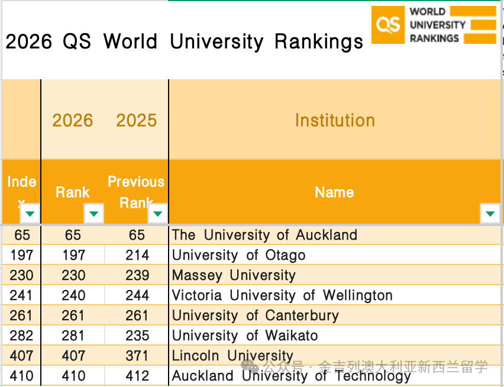The width and height of the screenshot is (504, 387).
Task: Click Previous Rank 412 cell
Action: click(137, 376)
